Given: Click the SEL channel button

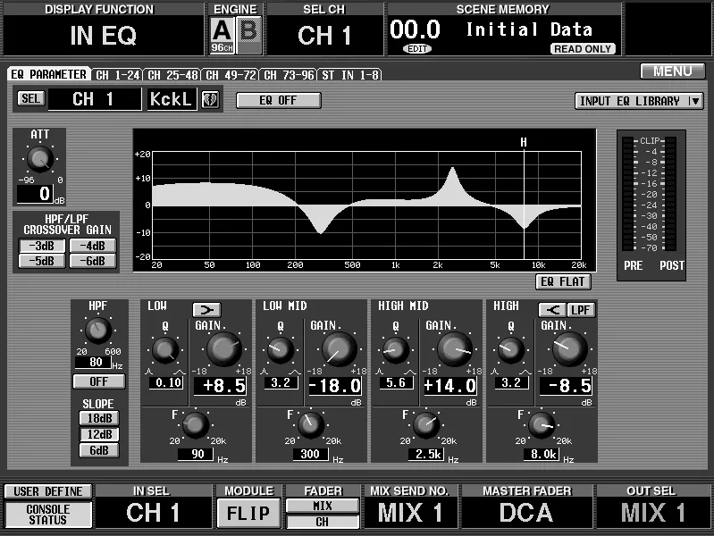Looking at the screenshot, I should point(31,98).
